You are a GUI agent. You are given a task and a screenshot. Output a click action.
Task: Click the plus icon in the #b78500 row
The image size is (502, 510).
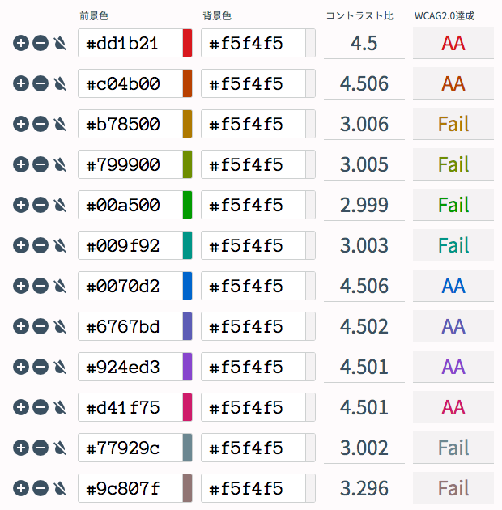click(x=21, y=124)
